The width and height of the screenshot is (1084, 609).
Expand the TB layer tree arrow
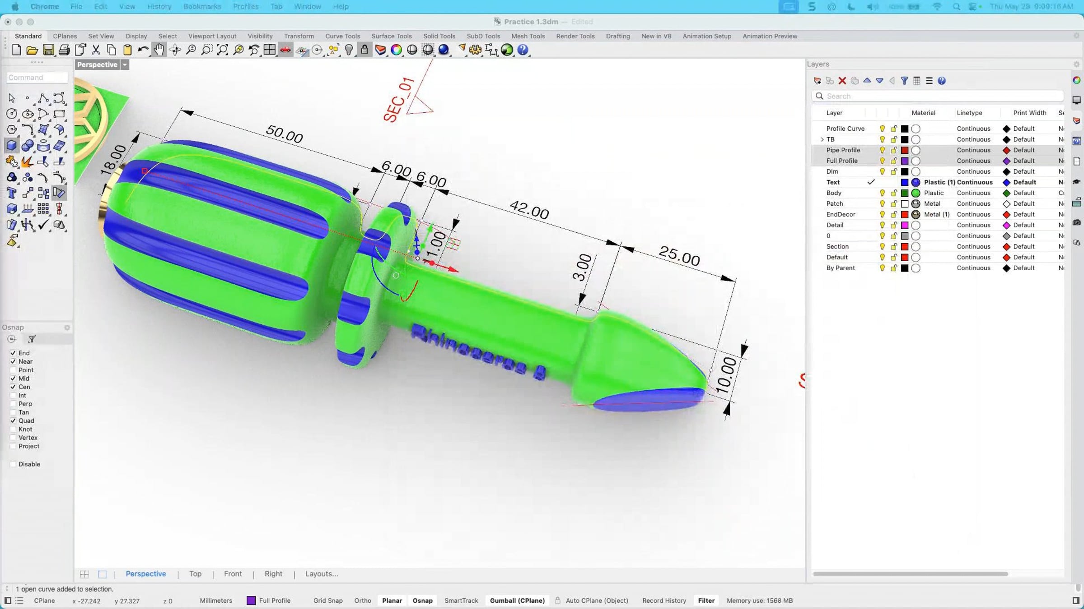822,139
